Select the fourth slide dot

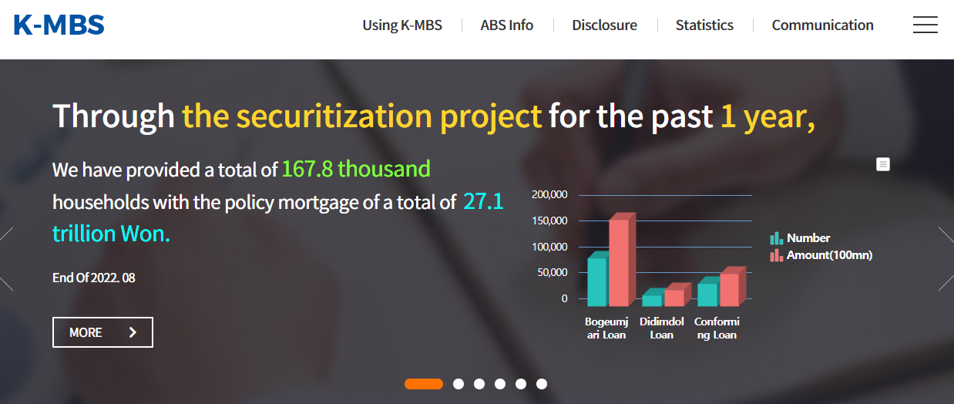pyautogui.click(x=500, y=384)
